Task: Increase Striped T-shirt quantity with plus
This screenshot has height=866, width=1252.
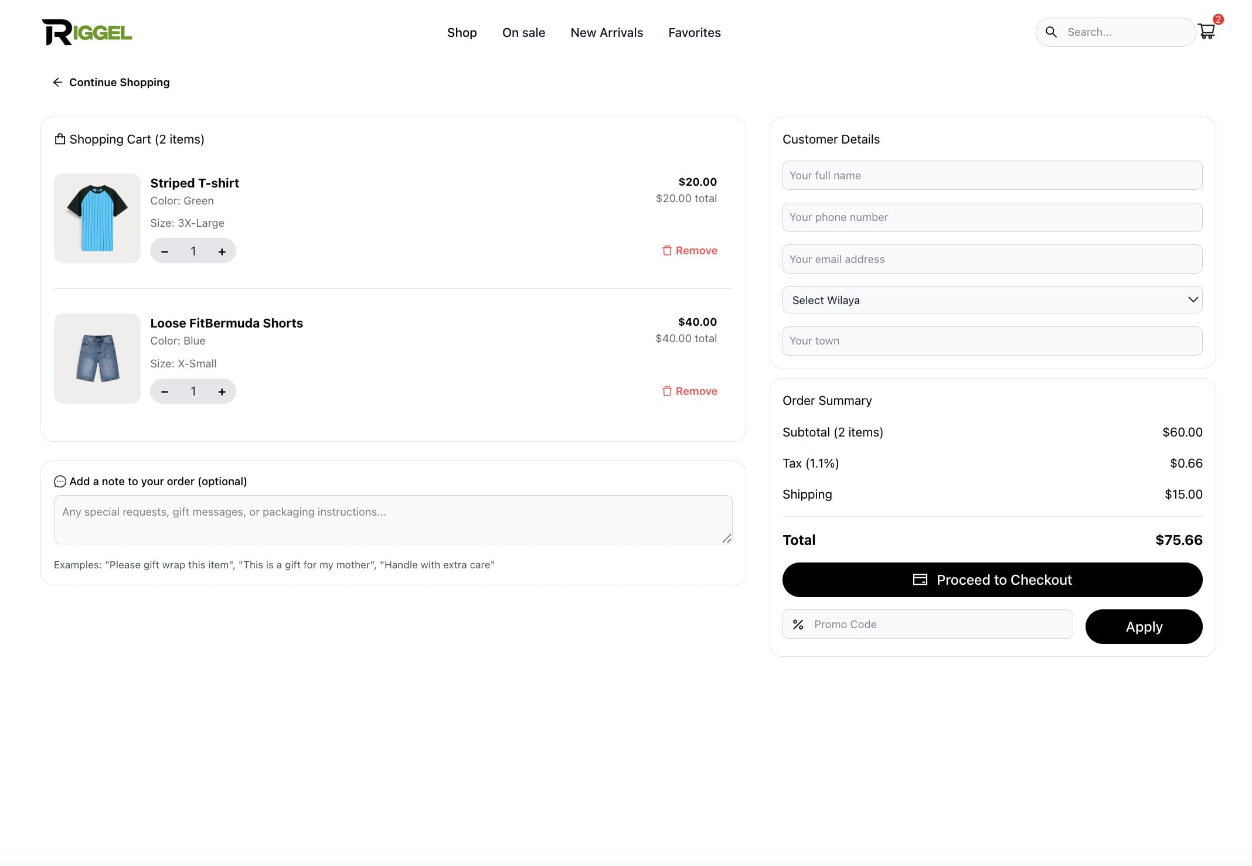Action: tap(222, 251)
